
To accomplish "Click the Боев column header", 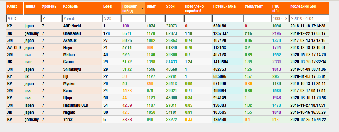I will point(112,9).
